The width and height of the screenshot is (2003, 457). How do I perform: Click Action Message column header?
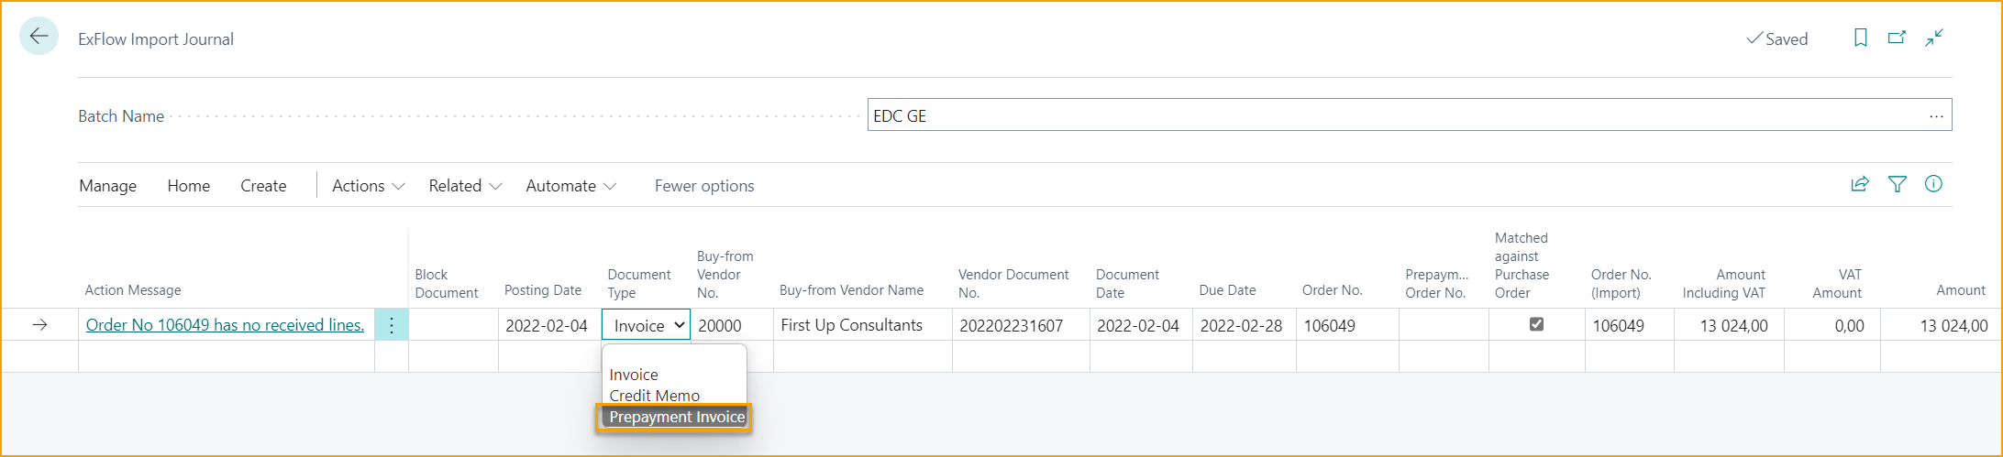click(133, 290)
